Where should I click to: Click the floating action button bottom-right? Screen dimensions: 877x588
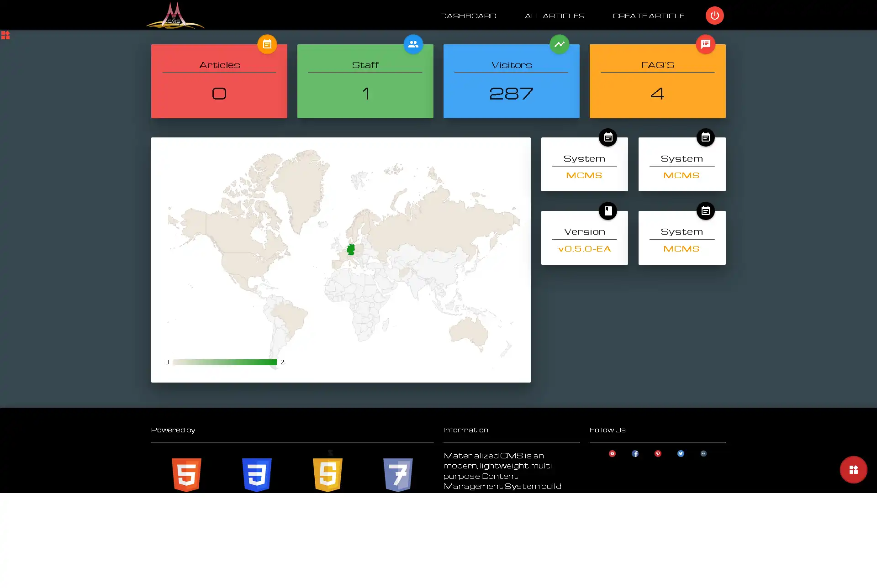pyautogui.click(x=853, y=469)
